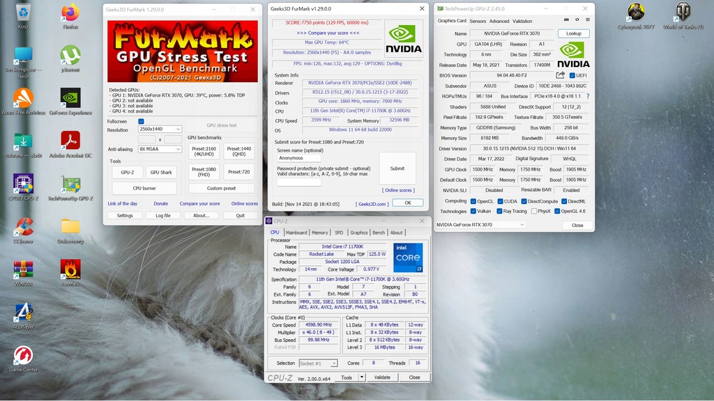Toggle CUDA checkbox in GPU-Z
The height and width of the screenshot is (401, 714).
(500, 201)
